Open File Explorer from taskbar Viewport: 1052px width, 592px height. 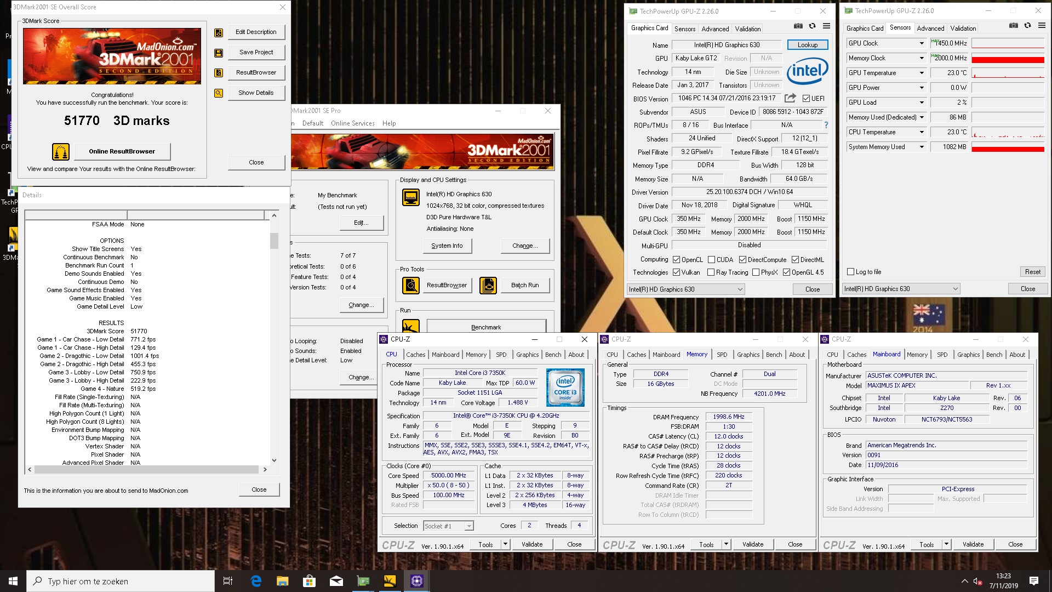283,581
